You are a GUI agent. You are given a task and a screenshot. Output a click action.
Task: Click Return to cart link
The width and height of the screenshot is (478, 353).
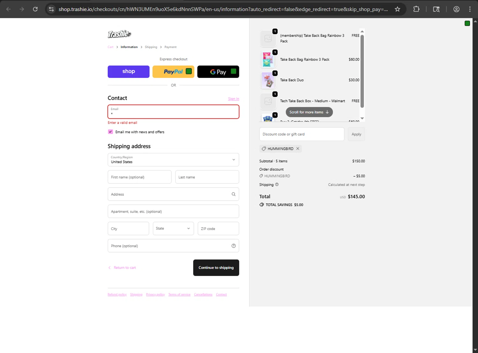pos(122,268)
